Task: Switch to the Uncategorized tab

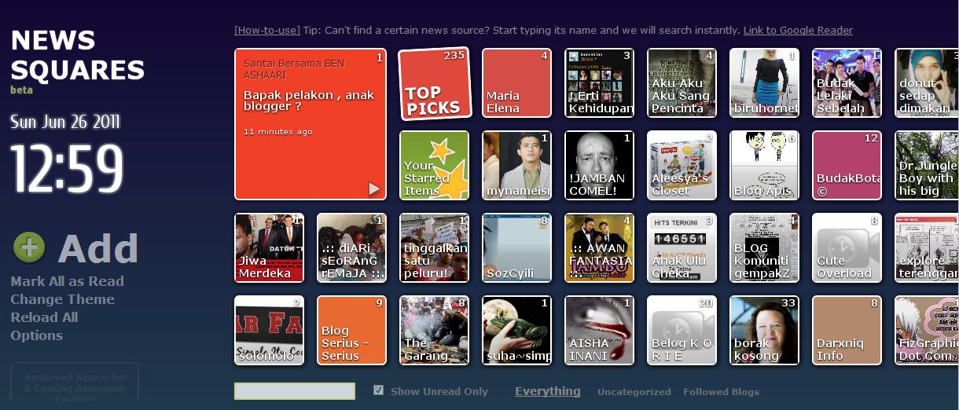Action: (634, 392)
